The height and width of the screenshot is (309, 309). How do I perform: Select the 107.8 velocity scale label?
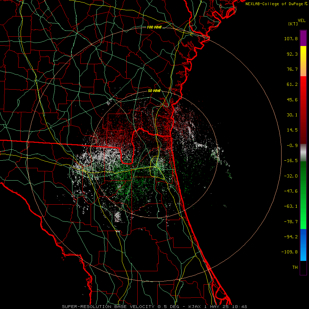click(x=291, y=38)
